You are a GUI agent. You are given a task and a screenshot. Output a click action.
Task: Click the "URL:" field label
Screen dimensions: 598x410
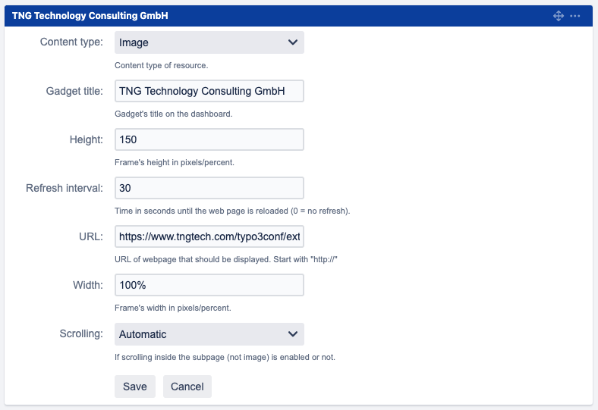[90, 236]
